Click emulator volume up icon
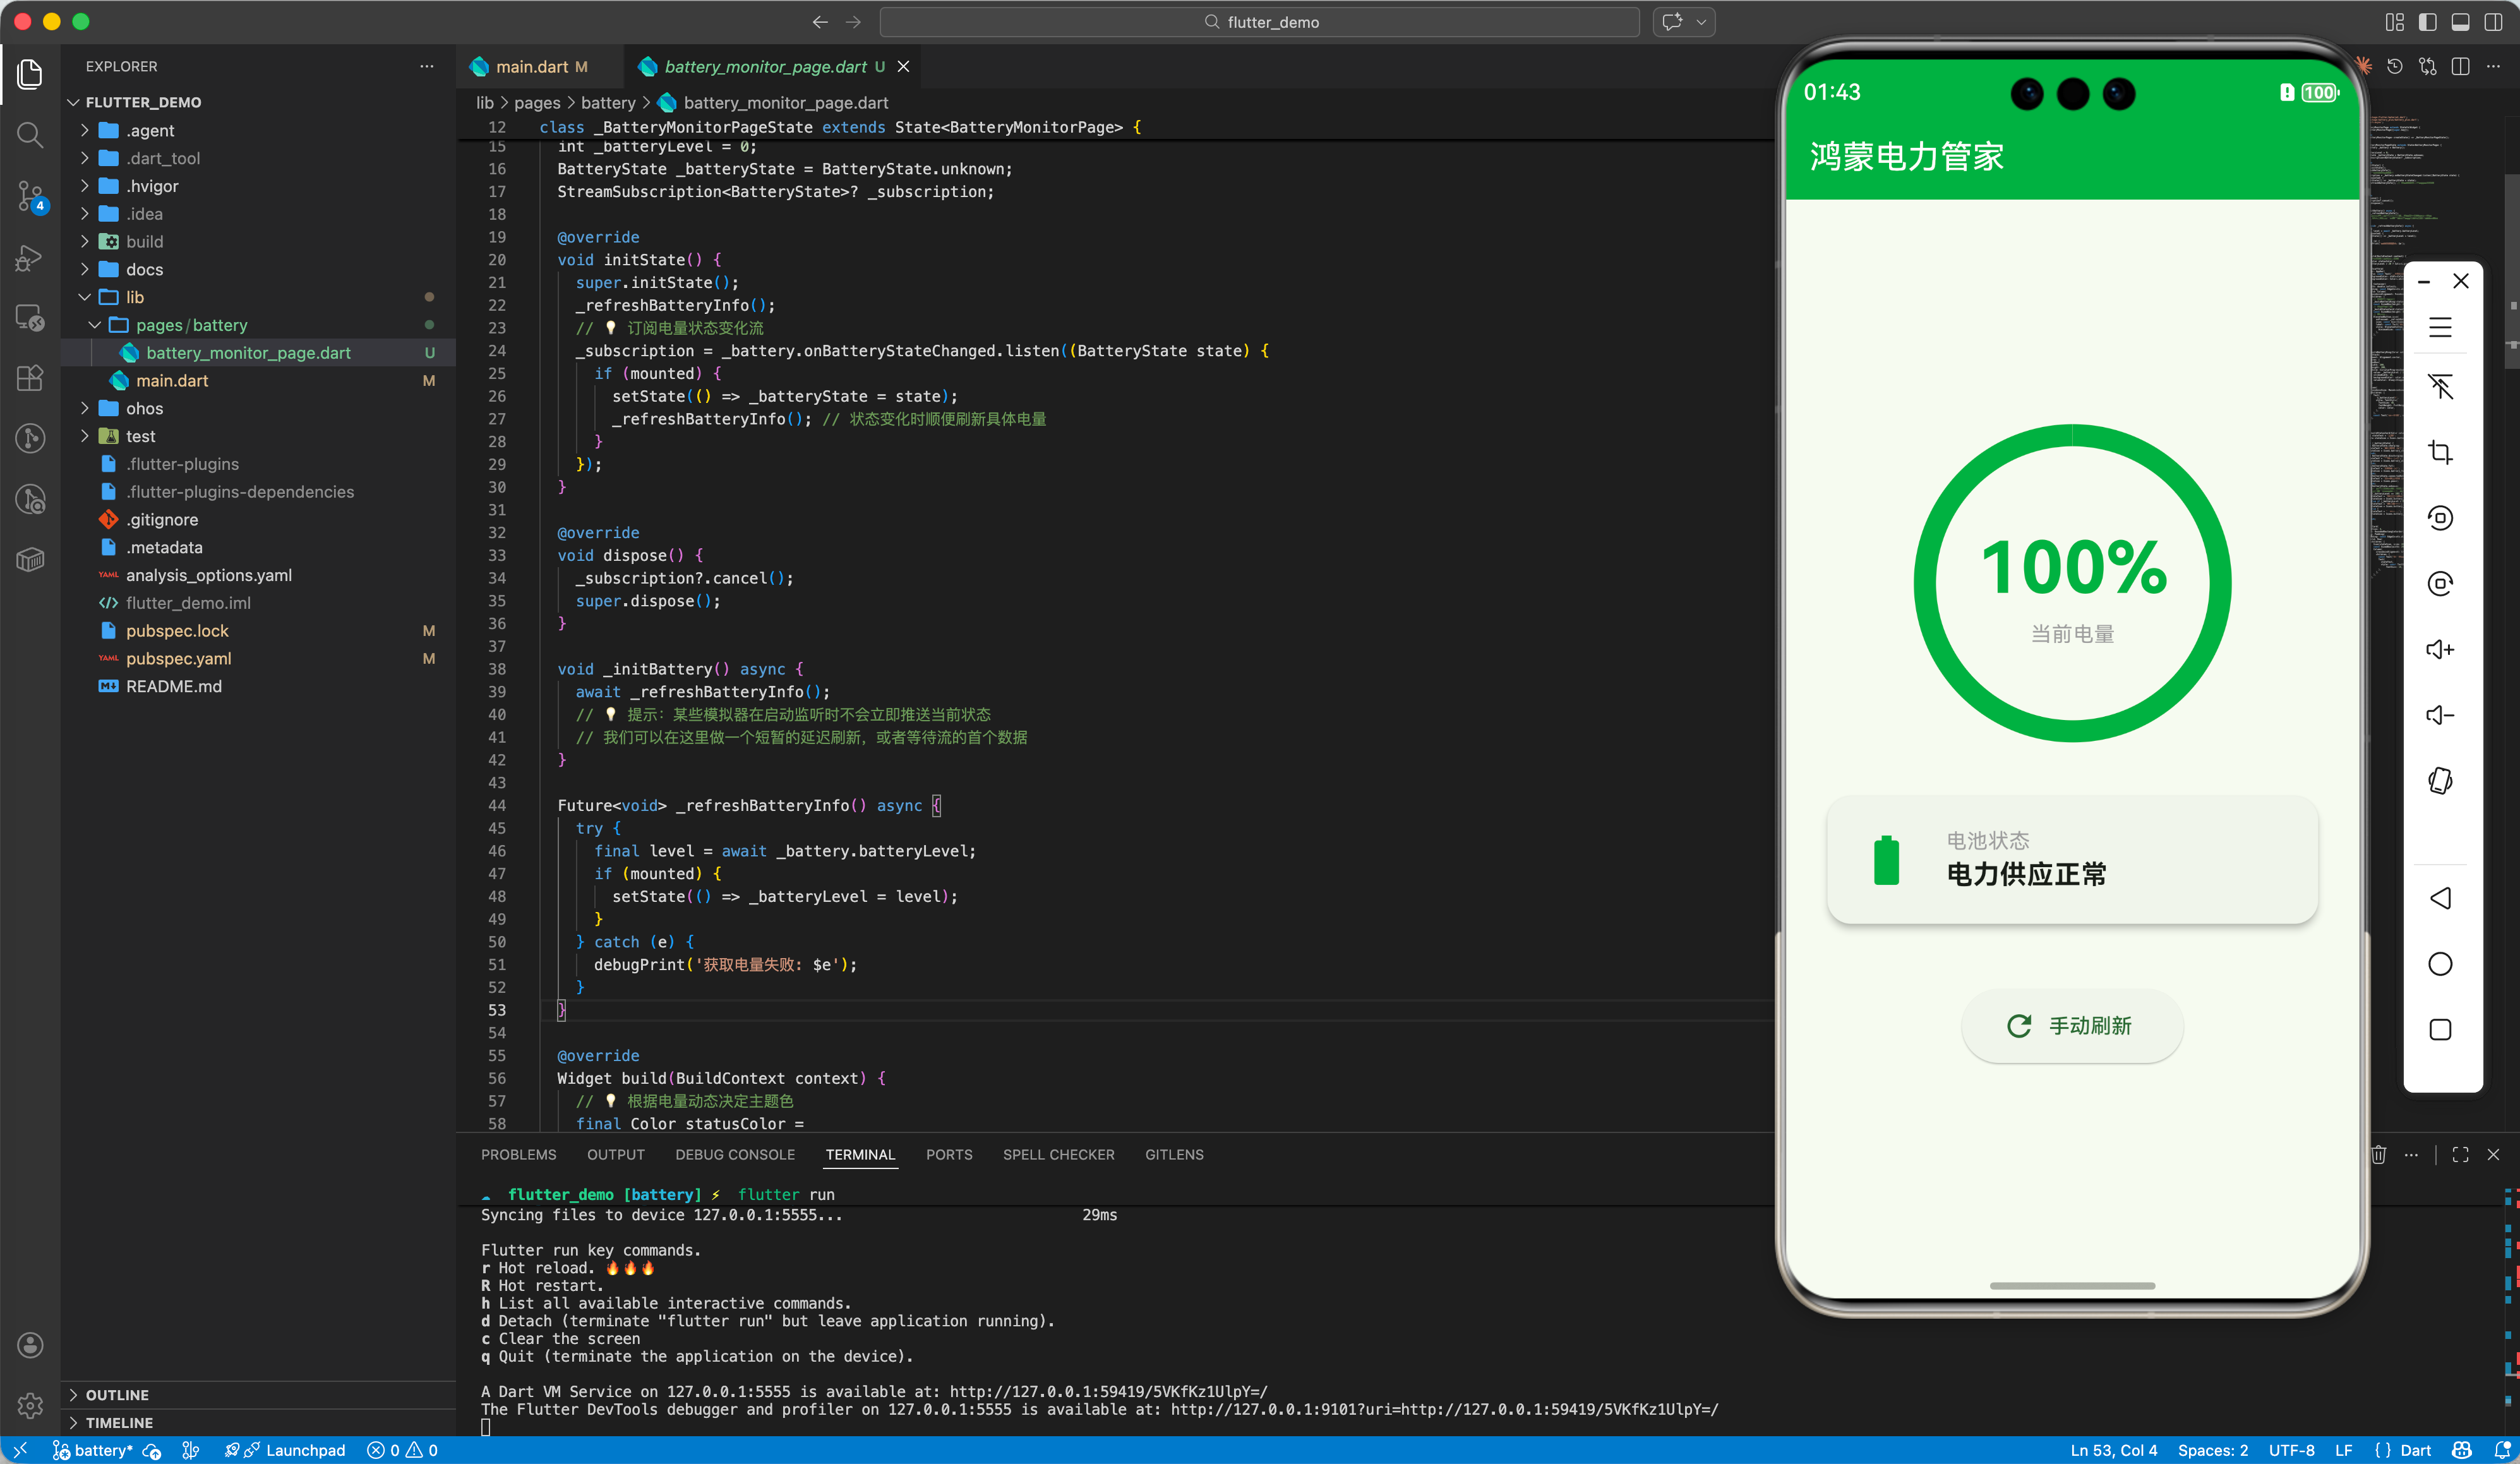 (x=2440, y=650)
